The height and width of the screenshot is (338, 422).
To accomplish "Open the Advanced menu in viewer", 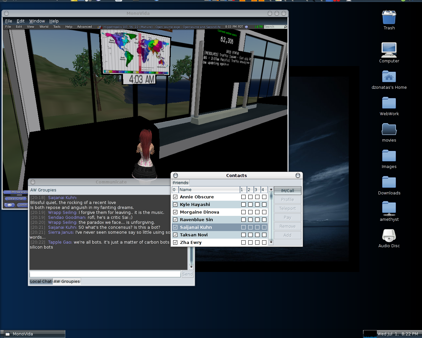I will (x=84, y=27).
